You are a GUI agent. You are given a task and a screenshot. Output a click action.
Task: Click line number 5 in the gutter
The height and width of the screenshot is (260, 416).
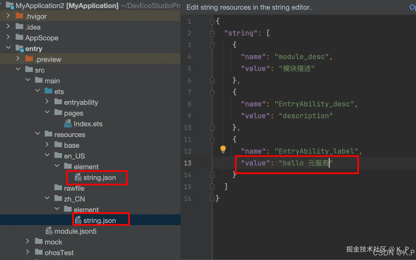[x=189, y=69]
